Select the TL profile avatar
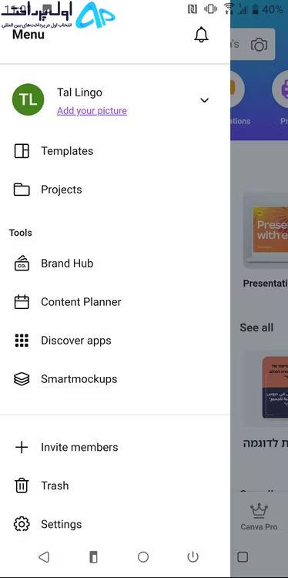The height and width of the screenshot is (578, 288). (28, 99)
